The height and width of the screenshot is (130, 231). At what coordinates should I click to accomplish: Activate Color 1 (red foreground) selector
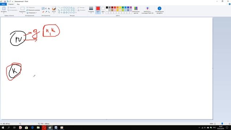point(98,10)
